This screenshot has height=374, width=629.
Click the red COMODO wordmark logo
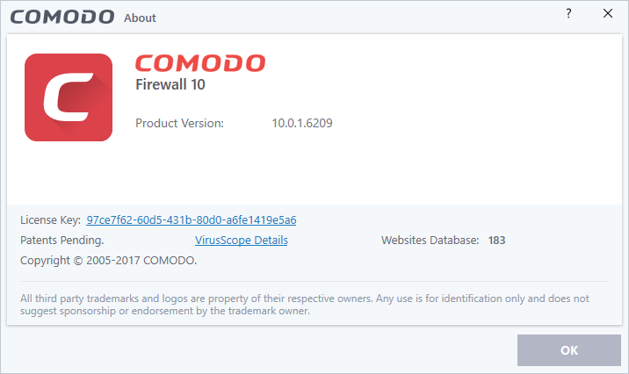tap(200, 65)
